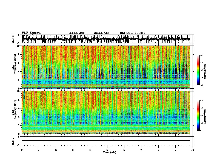Click the ch.1 colorbar "log(PSD)" label
Image resolution: width=217 pixels, height=168 pixels.
click(205, 72)
